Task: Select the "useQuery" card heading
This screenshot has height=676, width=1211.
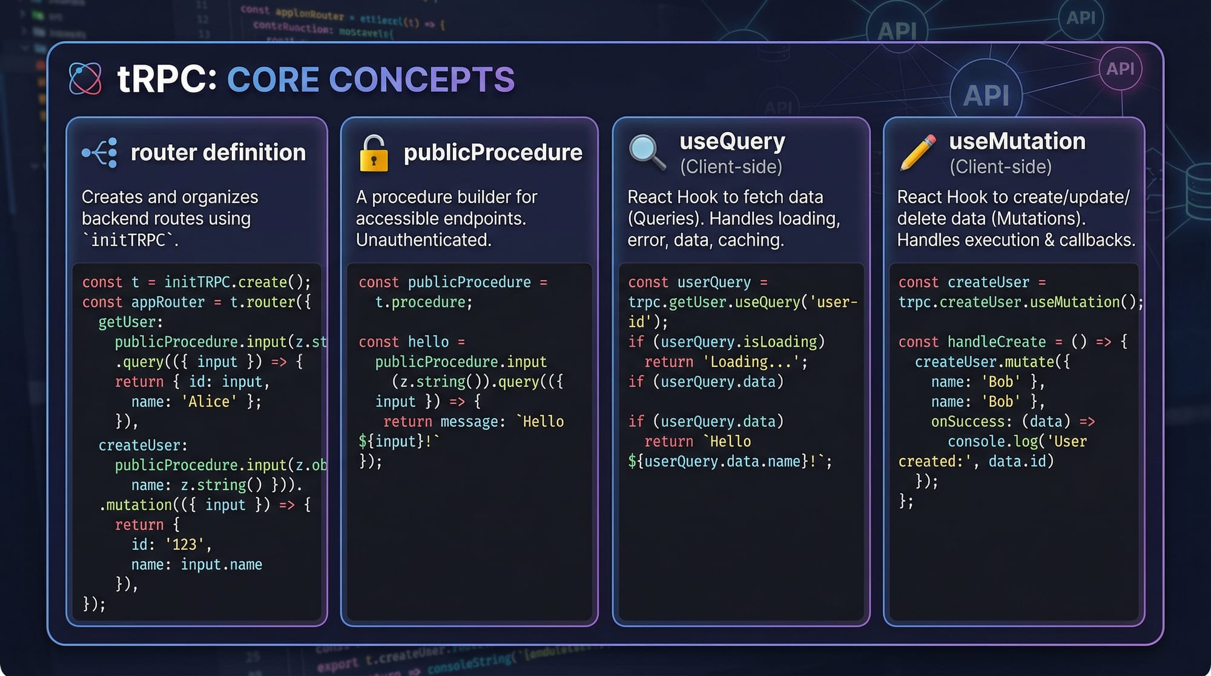Action: tap(732, 141)
